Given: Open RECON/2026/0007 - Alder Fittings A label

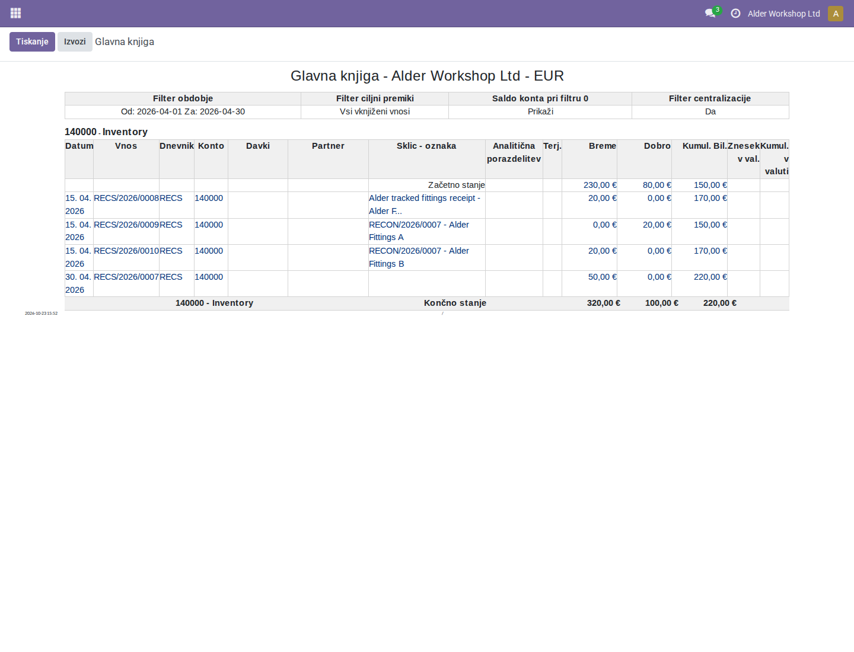Looking at the screenshot, I should (419, 231).
